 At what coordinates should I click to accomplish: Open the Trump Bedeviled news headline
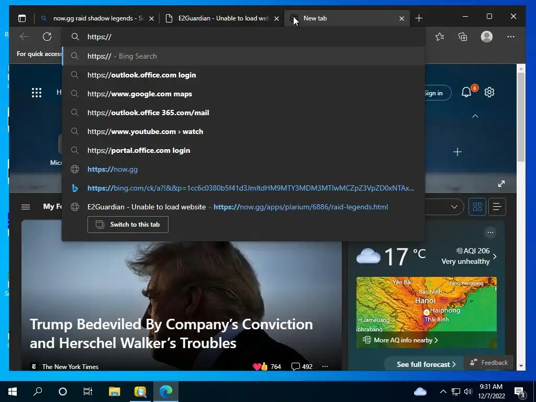[x=171, y=333]
